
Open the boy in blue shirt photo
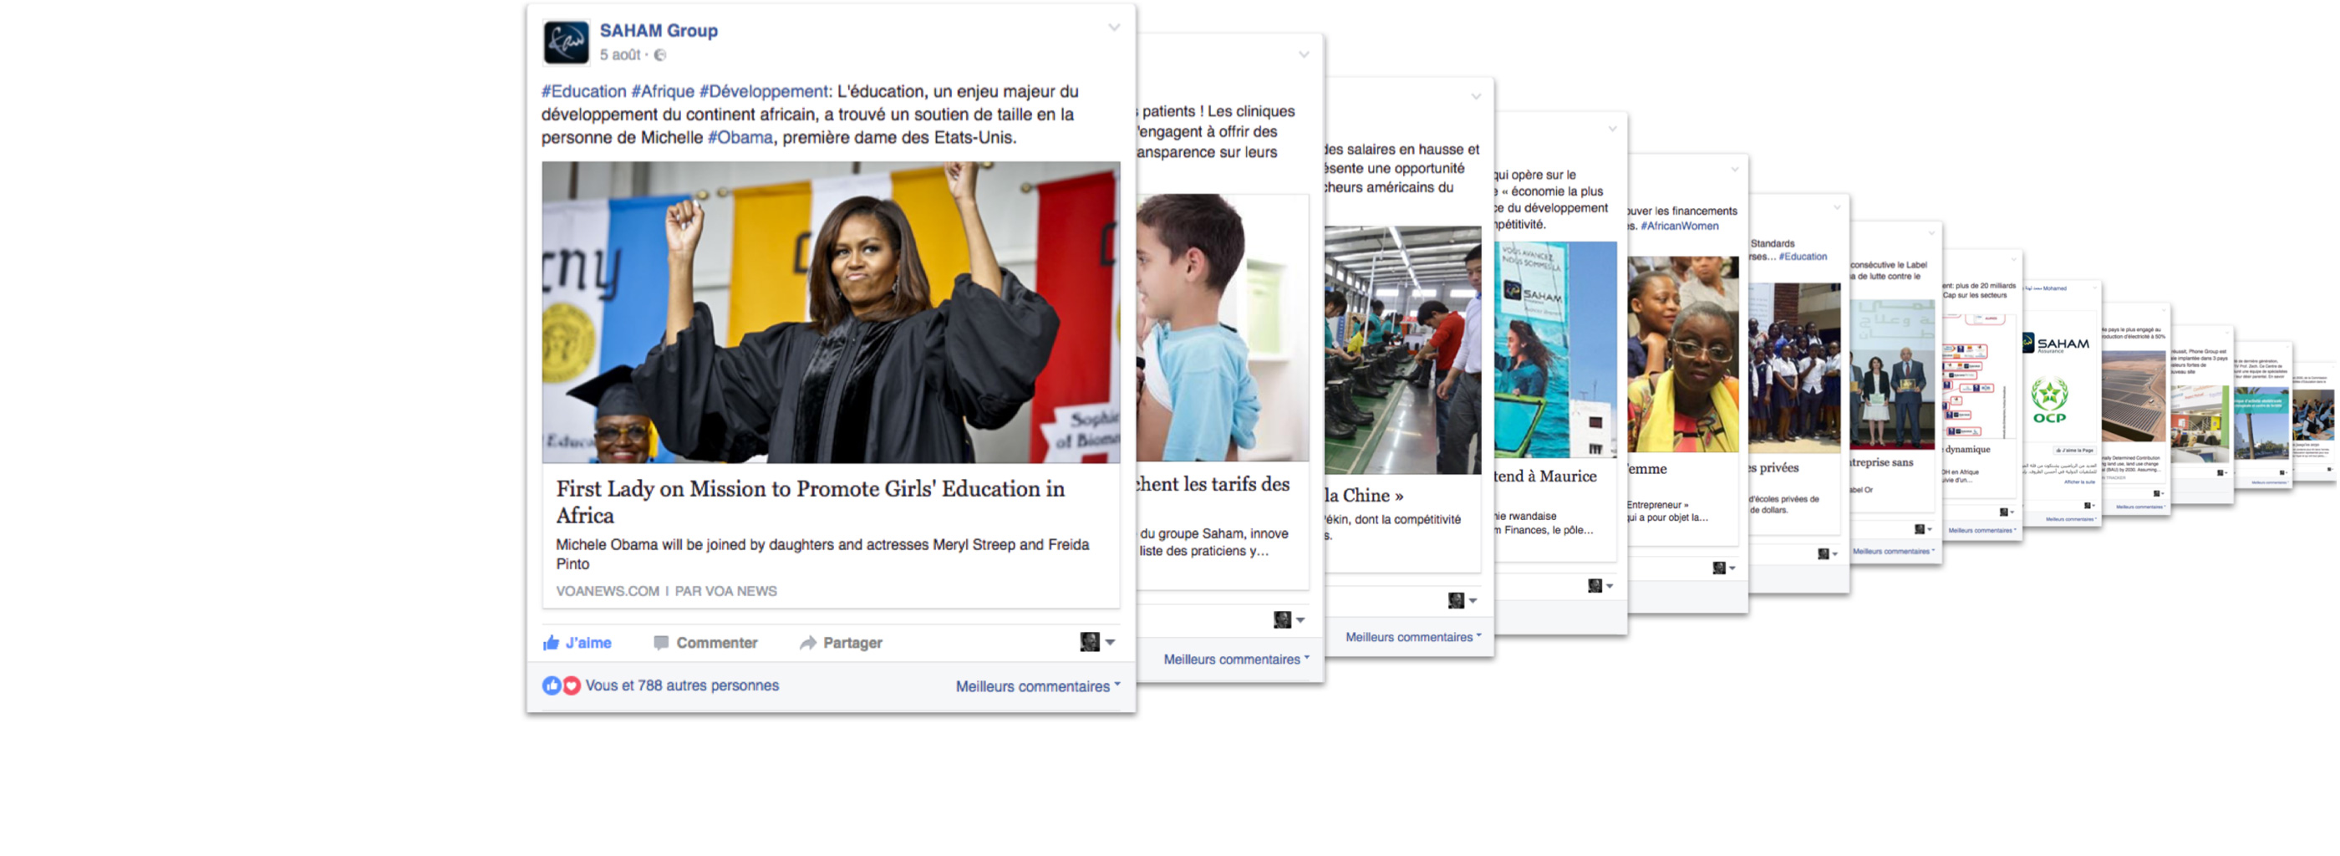pyautogui.click(x=1222, y=327)
